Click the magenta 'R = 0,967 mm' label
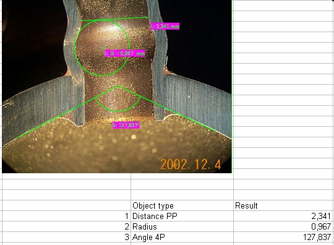334x245 pixels. (124, 53)
